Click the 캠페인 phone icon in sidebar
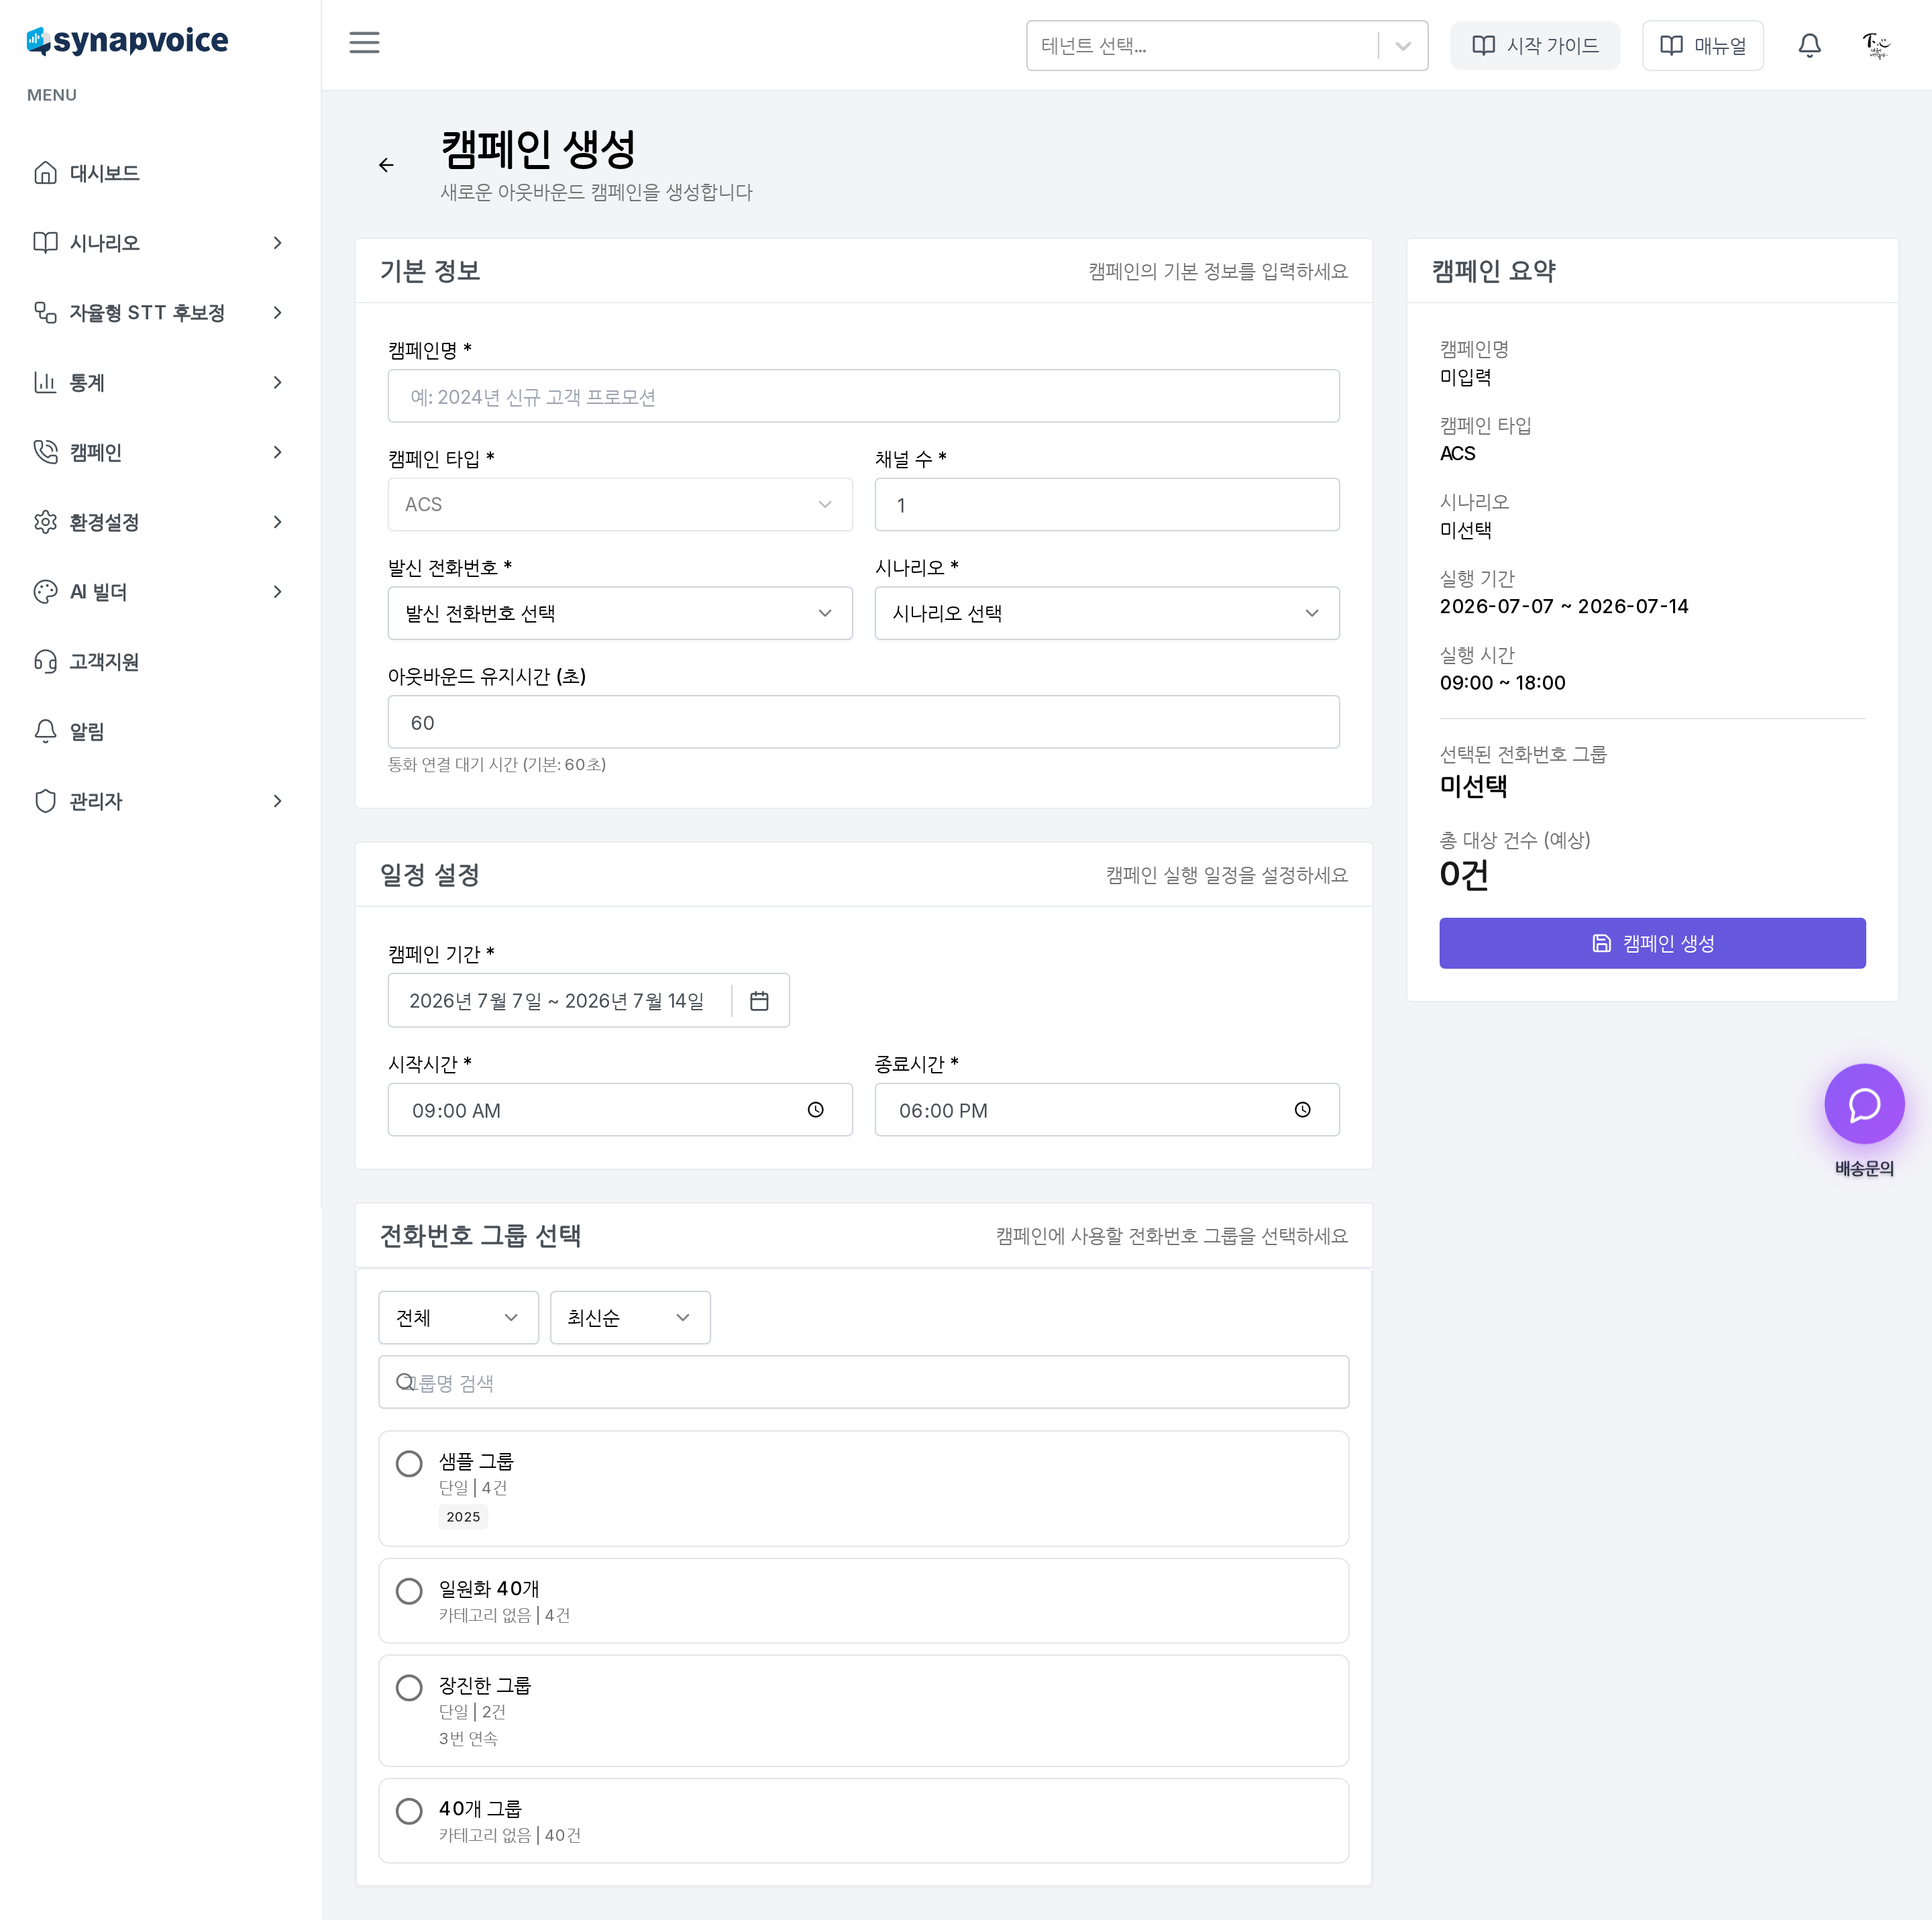 click(x=45, y=452)
